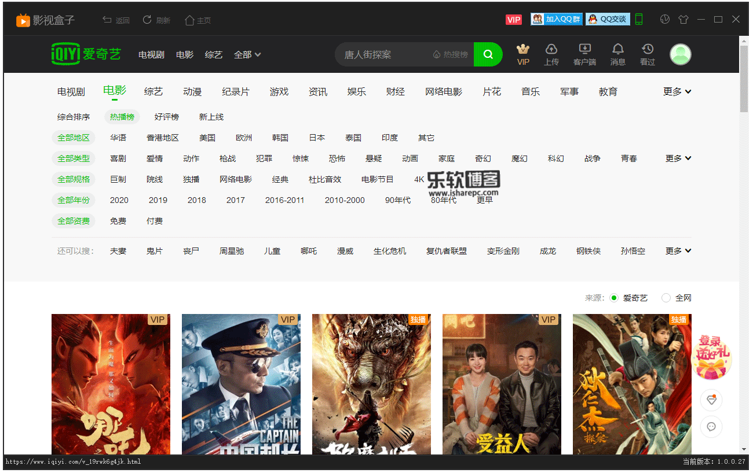The height and width of the screenshot is (473, 753).
Task: Filter year by 2019
Action: 158,200
